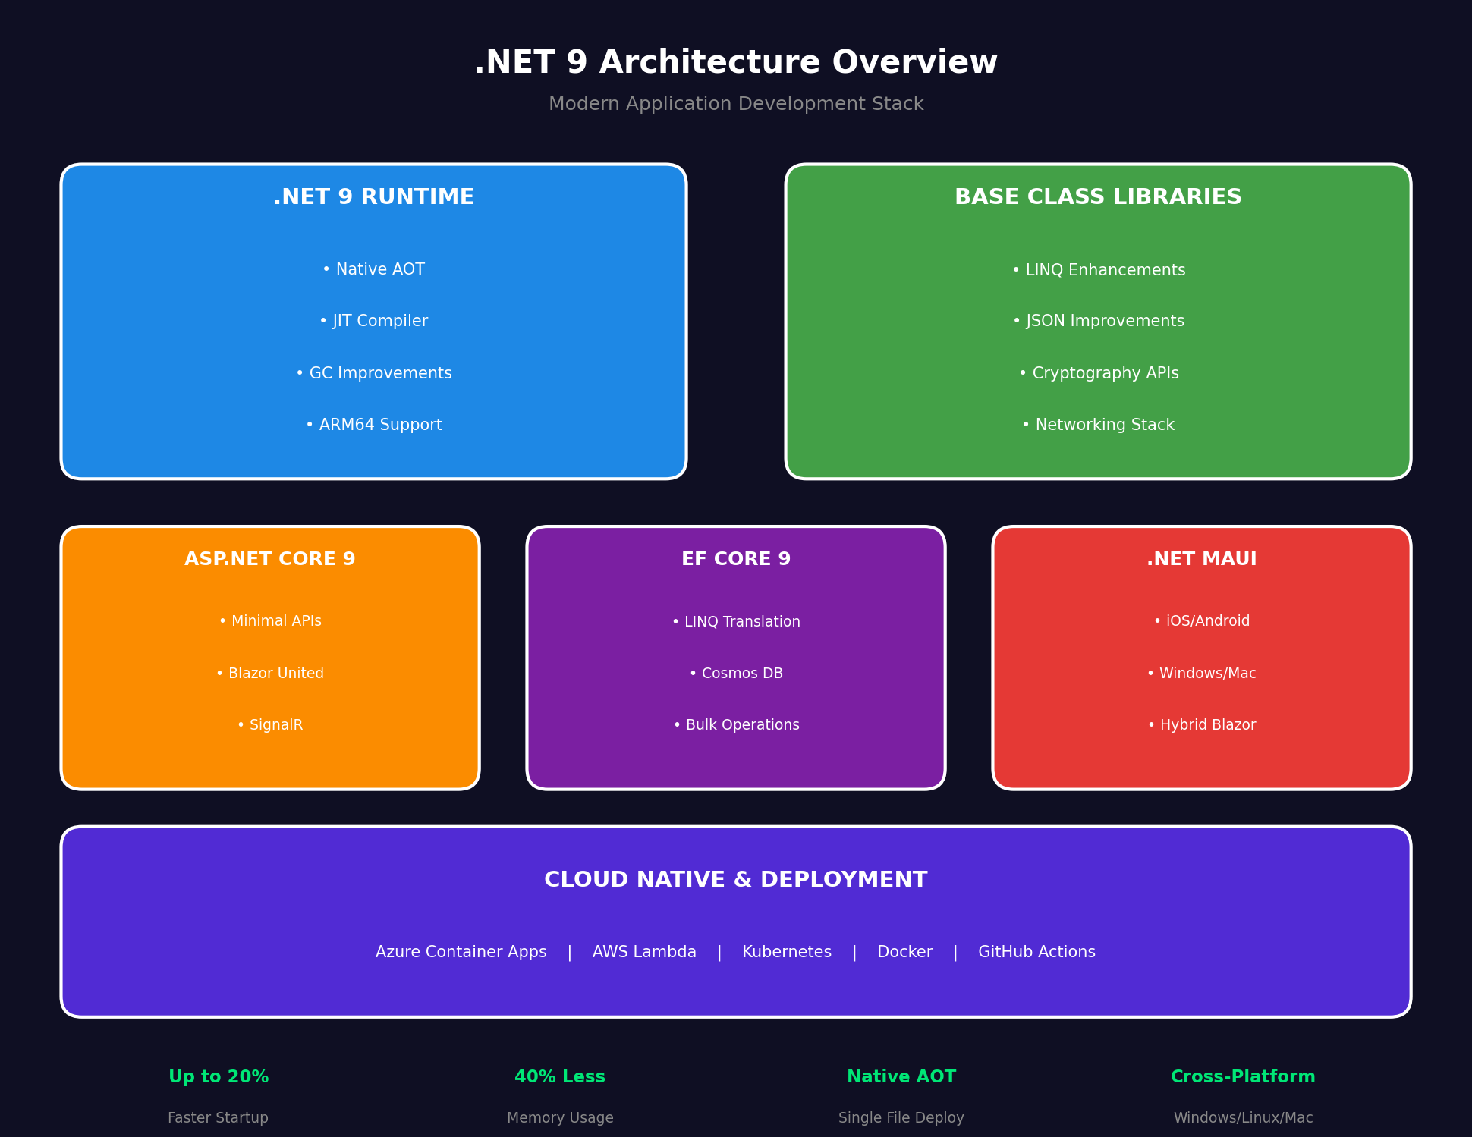
Task: Click the JIT Compiler bullet
Action: 373,321
